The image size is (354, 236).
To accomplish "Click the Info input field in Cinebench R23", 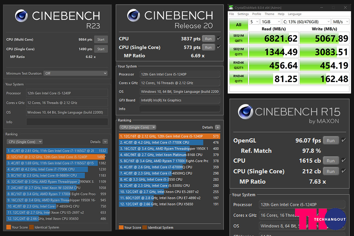I will pyautogui.click(x=67, y=122).
